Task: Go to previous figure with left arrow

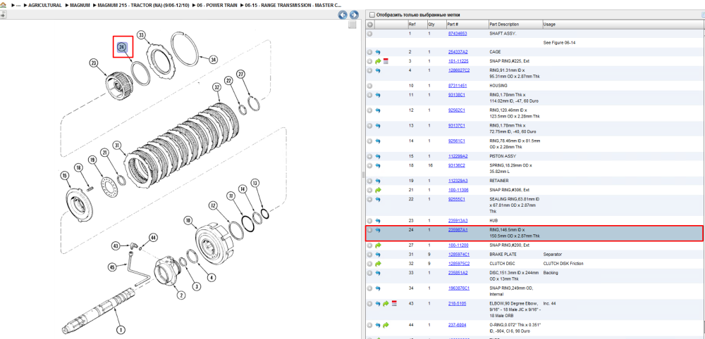Action: tap(343, 15)
